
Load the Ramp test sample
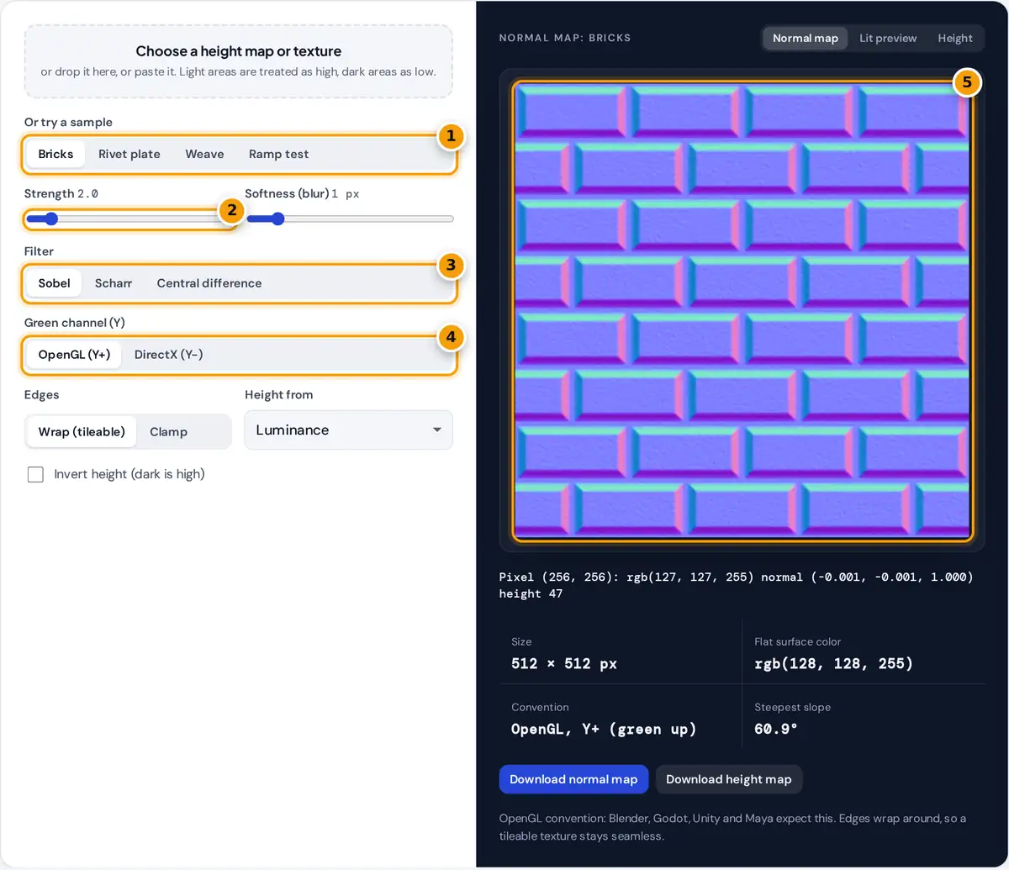[278, 154]
